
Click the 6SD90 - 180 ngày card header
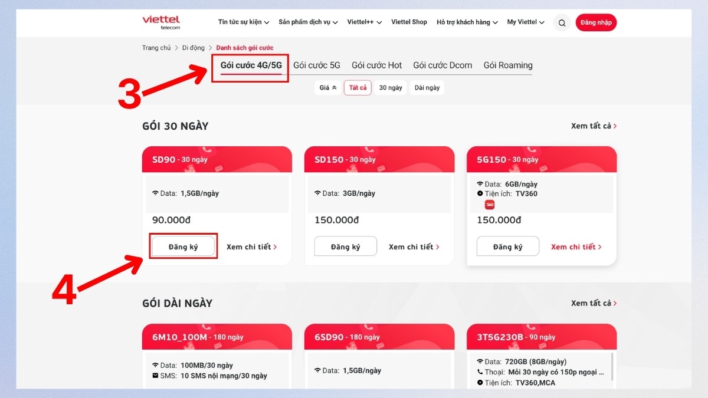point(379,337)
